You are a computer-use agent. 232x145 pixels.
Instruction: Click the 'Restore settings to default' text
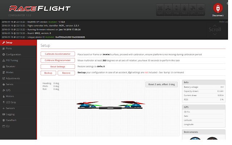click(x=91, y=66)
